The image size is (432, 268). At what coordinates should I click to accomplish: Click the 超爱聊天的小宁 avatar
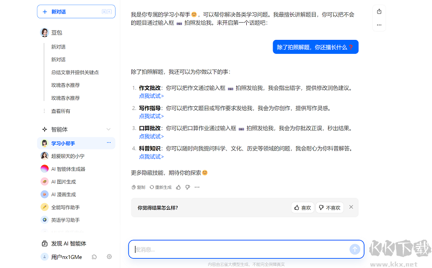[44, 156]
